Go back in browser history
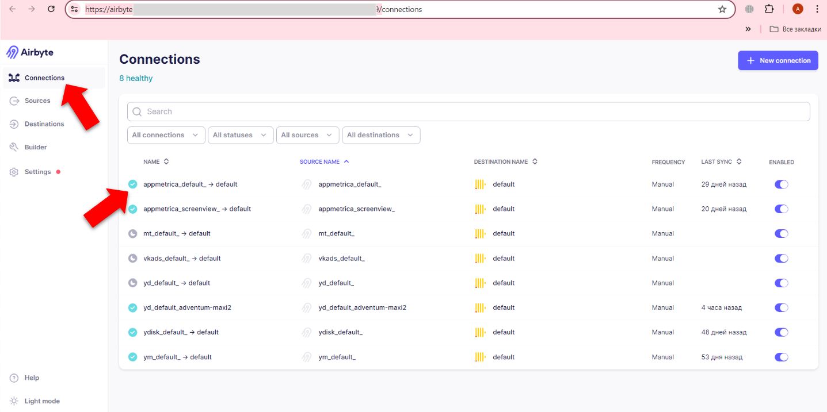 click(x=13, y=9)
